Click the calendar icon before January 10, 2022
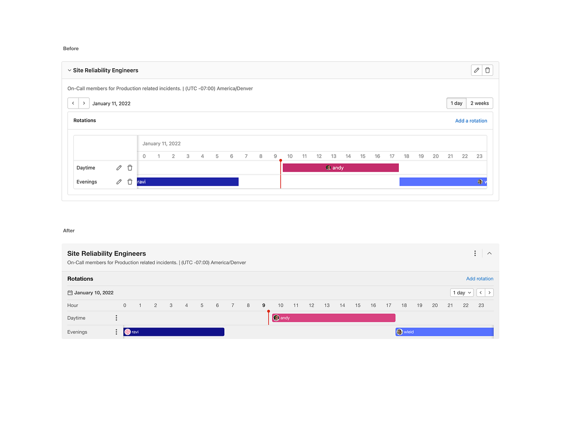561x421 pixels. coord(69,292)
